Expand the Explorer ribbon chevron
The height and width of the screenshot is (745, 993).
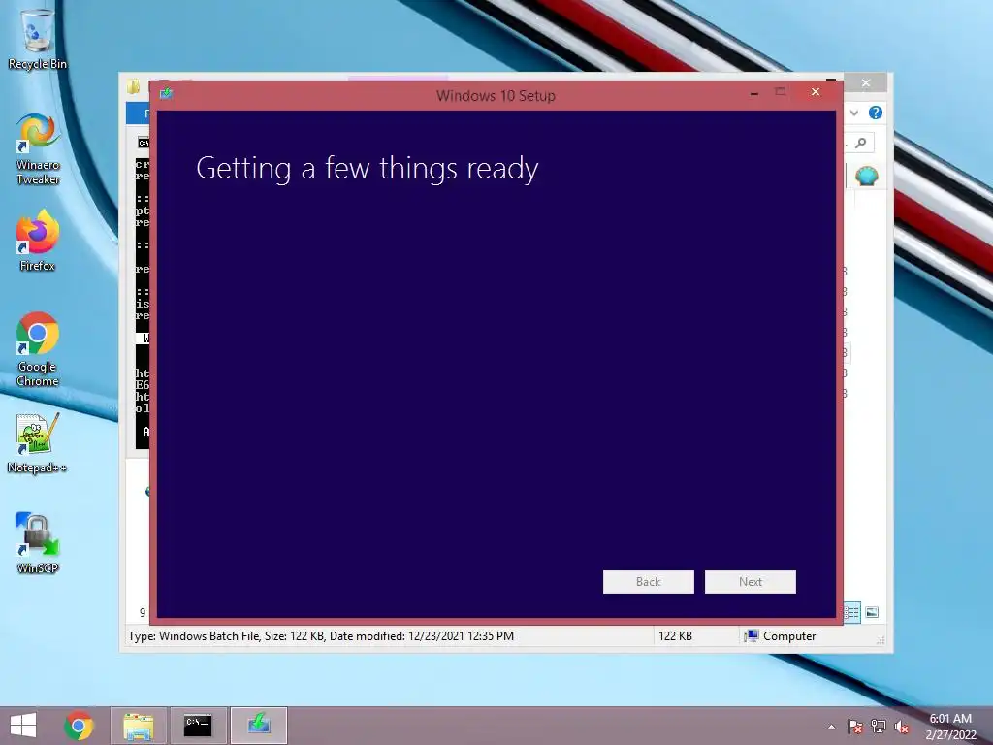854,113
